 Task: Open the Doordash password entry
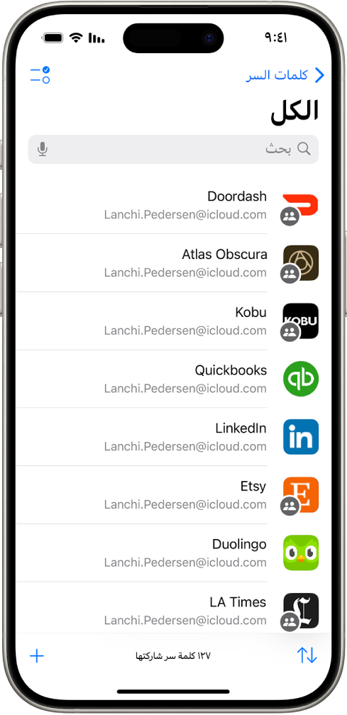point(173,205)
